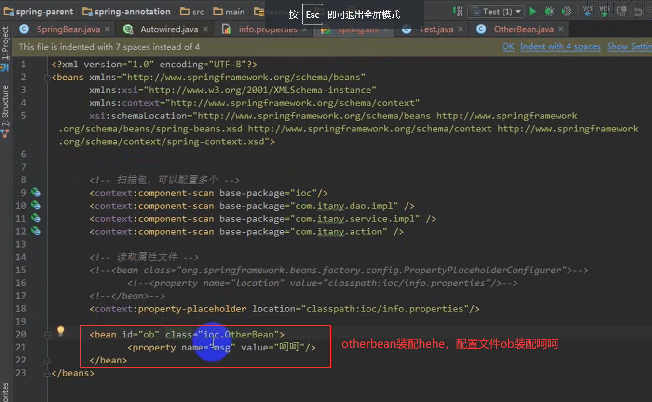The image size is (652, 402).
Task: Click the class value "ioc.OtherBean"
Action: [x=238, y=334]
